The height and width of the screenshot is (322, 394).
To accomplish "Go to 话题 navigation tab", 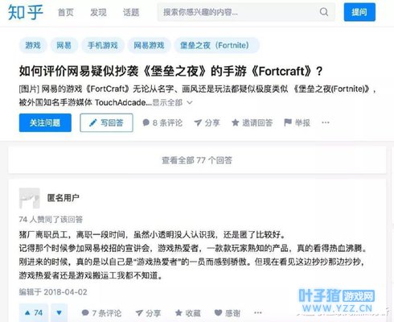I will click(131, 12).
